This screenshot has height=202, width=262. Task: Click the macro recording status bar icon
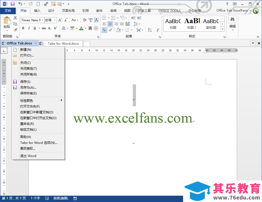click(x=75, y=198)
